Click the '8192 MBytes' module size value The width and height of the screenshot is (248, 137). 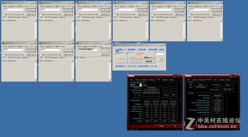(151, 88)
